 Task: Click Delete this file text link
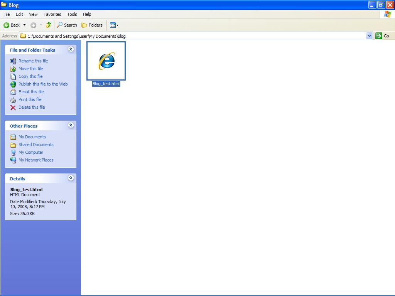32,107
